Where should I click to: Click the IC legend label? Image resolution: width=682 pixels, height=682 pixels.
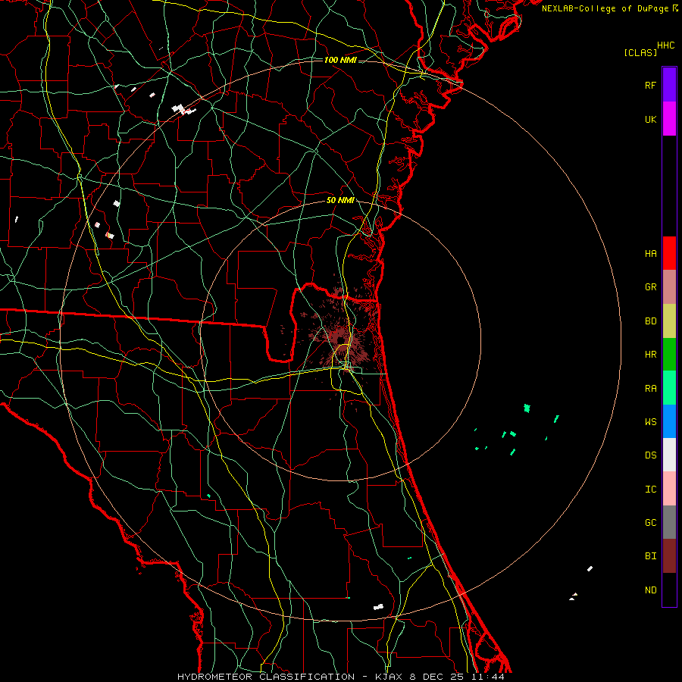tap(650, 490)
